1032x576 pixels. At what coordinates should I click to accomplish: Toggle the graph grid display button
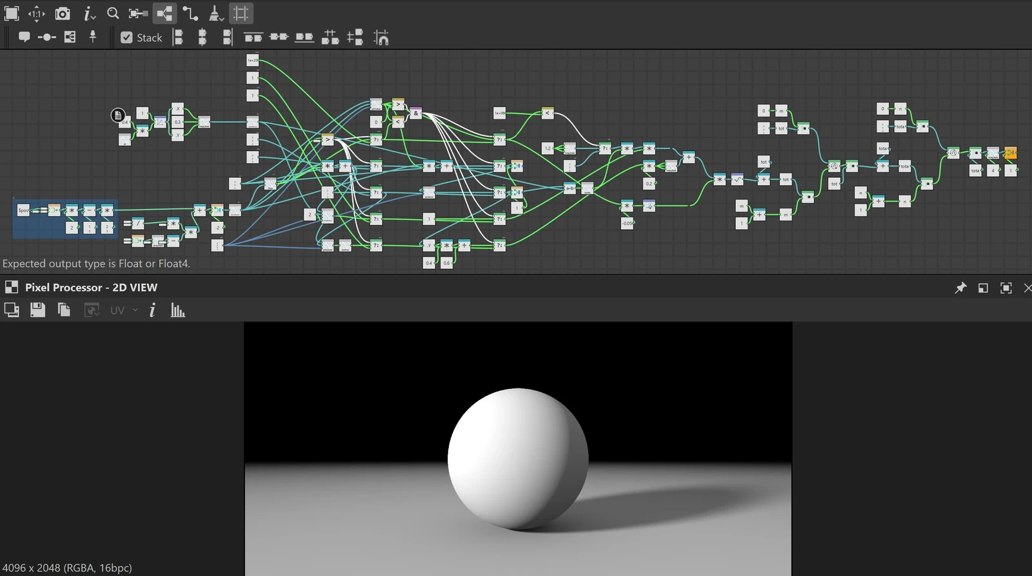pyautogui.click(x=241, y=13)
